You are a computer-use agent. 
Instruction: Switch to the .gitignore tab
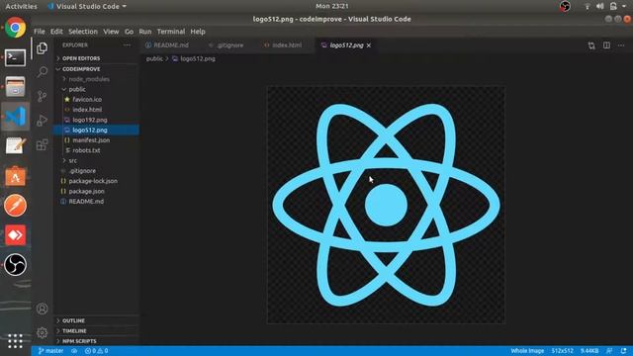[229, 45]
